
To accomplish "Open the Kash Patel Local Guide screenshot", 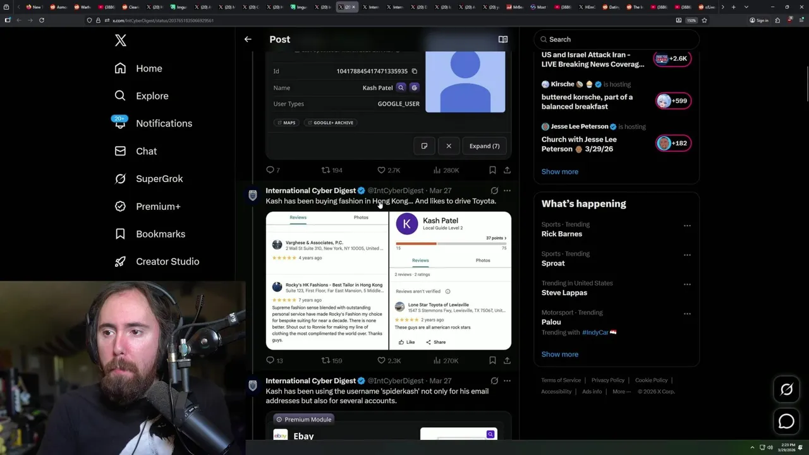I will (x=450, y=281).
